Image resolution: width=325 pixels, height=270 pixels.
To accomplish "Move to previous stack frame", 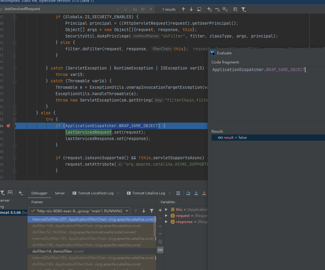I will click(x=136, y=211).
